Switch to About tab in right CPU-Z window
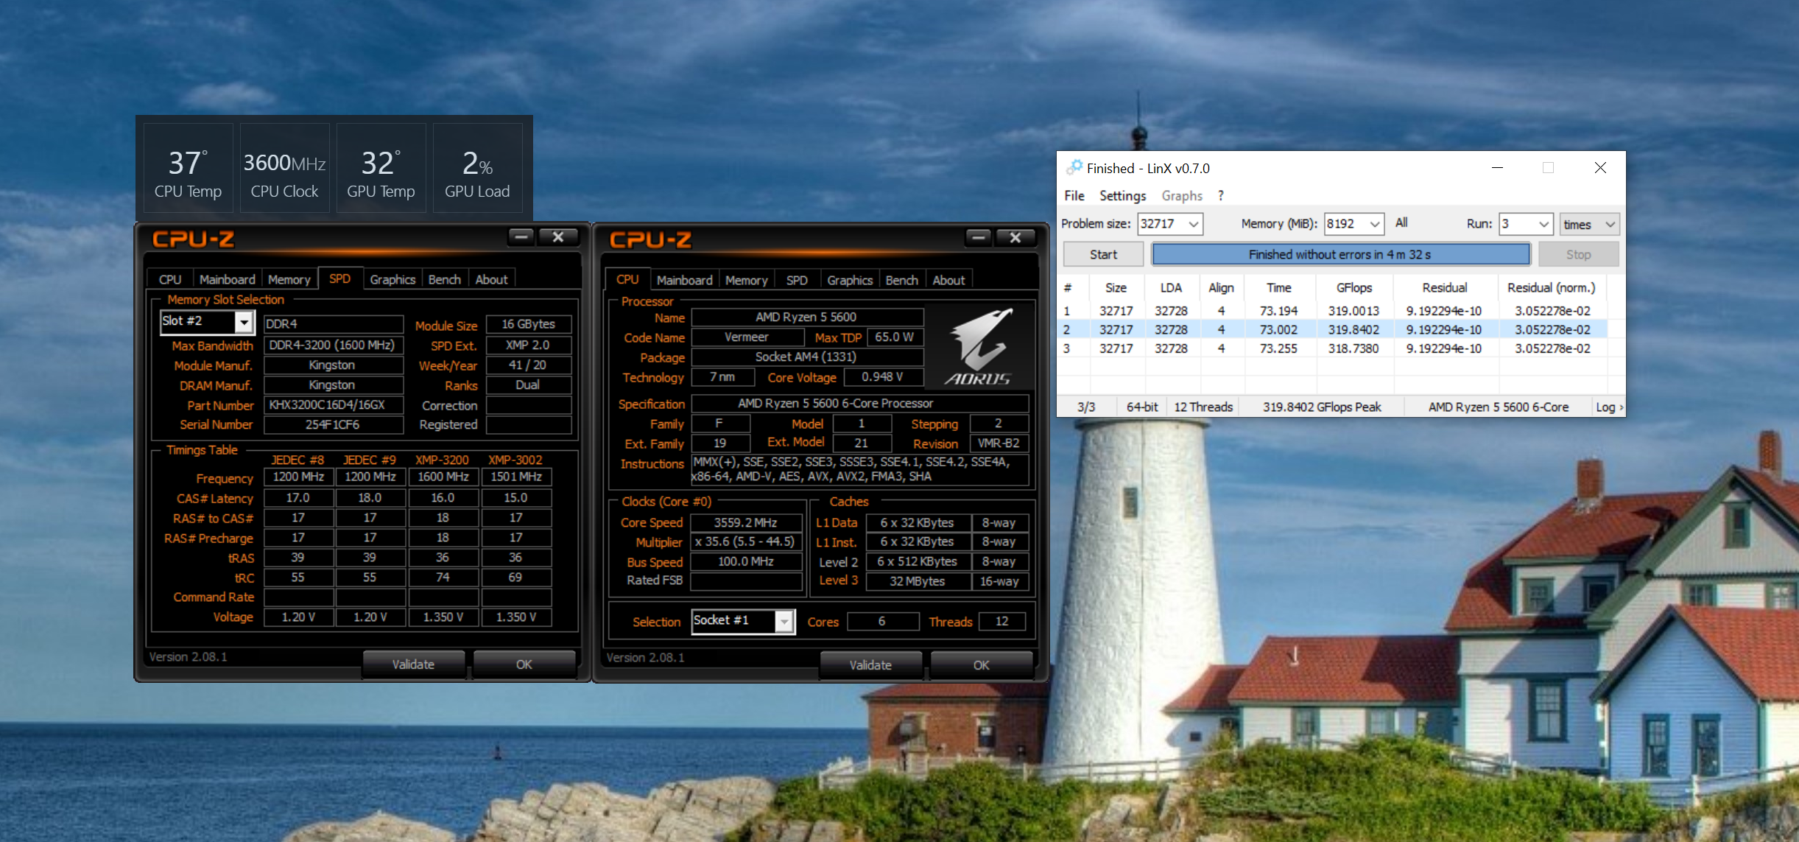1799x842 pixels. (x=948, y=281)
